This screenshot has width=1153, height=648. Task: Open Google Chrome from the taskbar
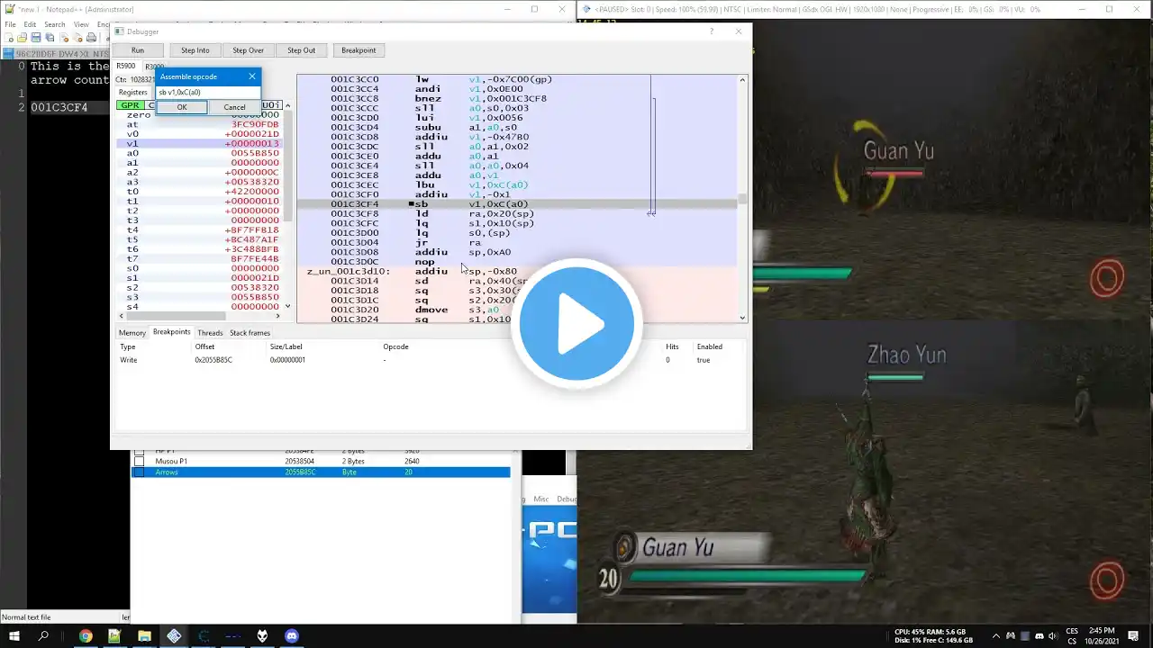tap(86, 635)
